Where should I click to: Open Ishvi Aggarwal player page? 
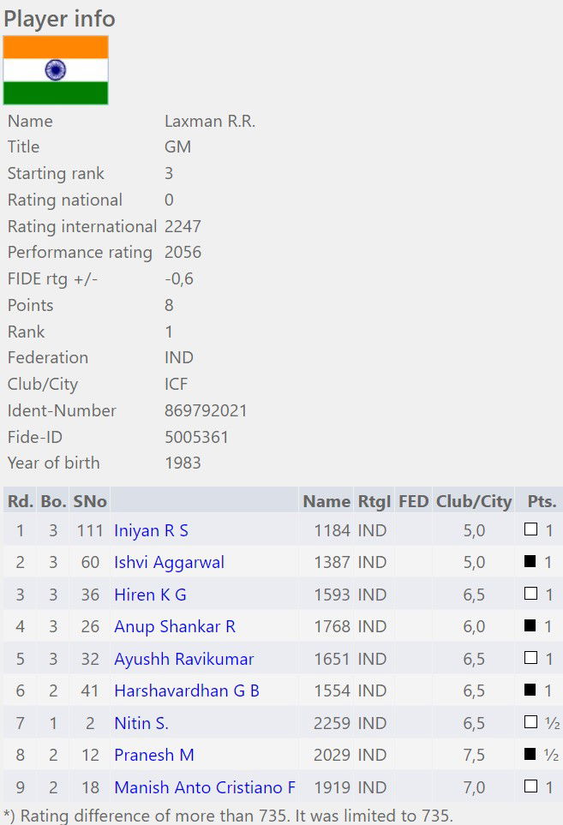click(169, 562)
